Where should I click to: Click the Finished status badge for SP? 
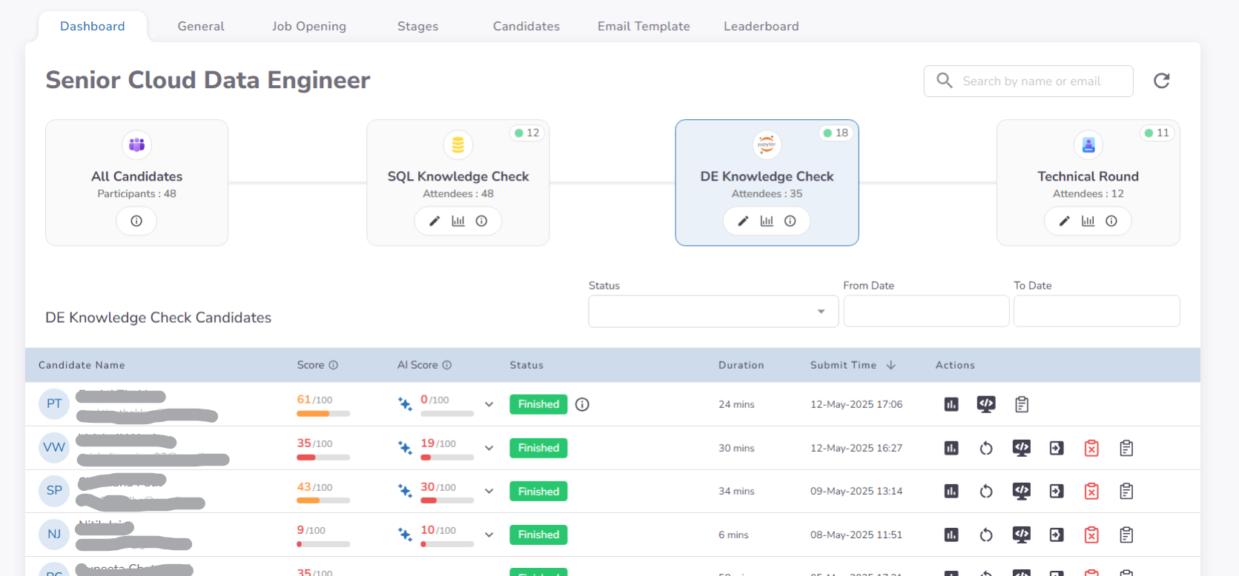pos(538,492)
